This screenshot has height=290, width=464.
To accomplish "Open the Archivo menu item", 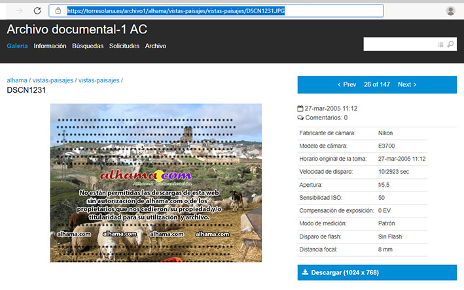I will point(156,46).
